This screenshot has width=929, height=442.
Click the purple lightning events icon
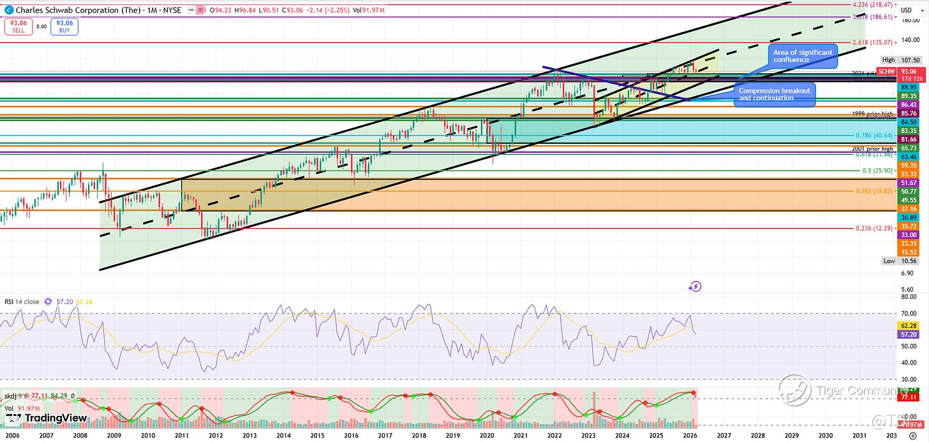695,287
